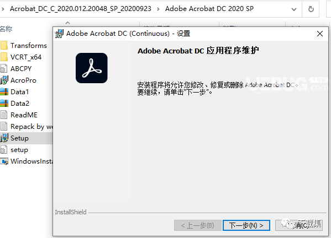Select the ReadME text file icon
This screenshot has width=331, height=238.
click(x=4, y=115)
